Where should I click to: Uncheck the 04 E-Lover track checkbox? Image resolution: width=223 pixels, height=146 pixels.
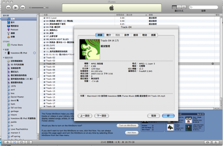tap(45, 18)
